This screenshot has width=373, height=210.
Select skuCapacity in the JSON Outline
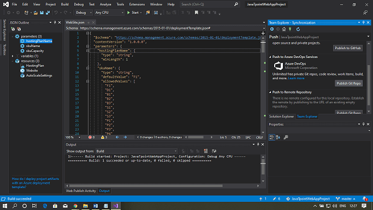(x=35, y=51)
